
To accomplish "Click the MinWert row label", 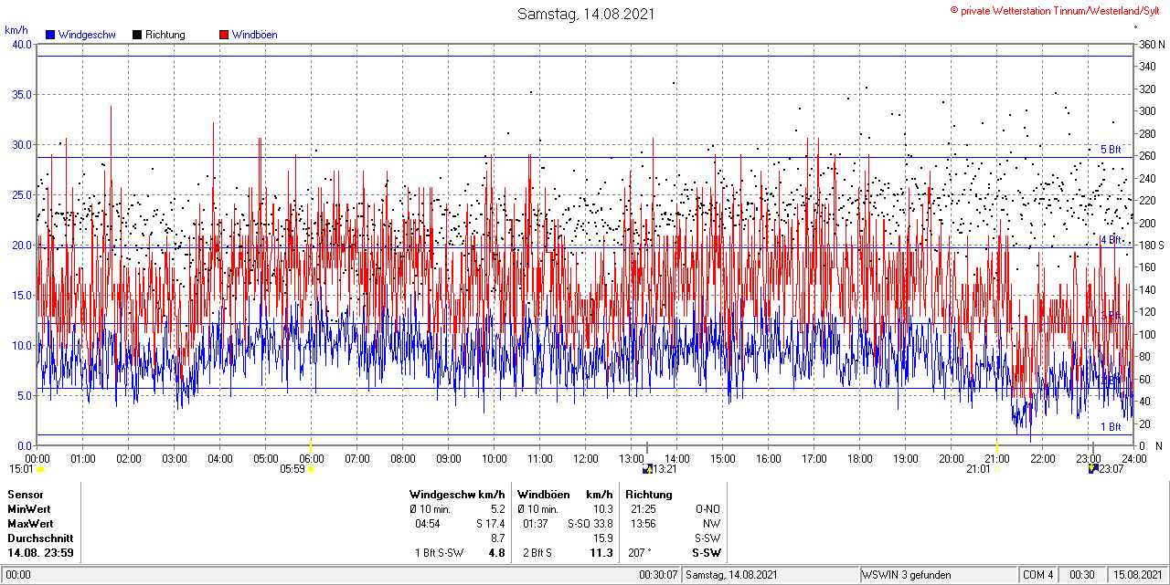I will point(28,509).
